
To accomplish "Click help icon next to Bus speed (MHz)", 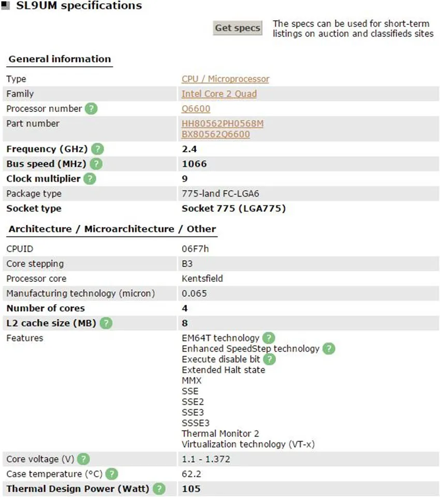I will [x=96, y=164].
